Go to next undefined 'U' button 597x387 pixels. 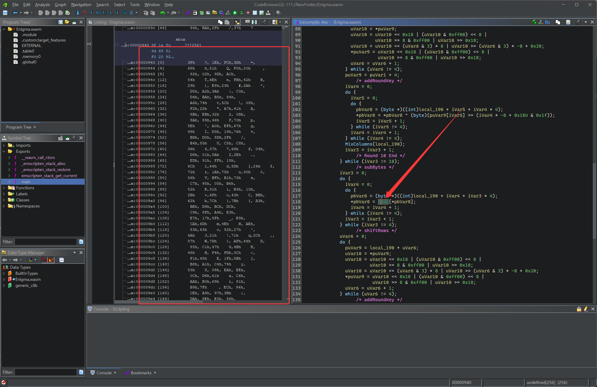click(105, 13)
